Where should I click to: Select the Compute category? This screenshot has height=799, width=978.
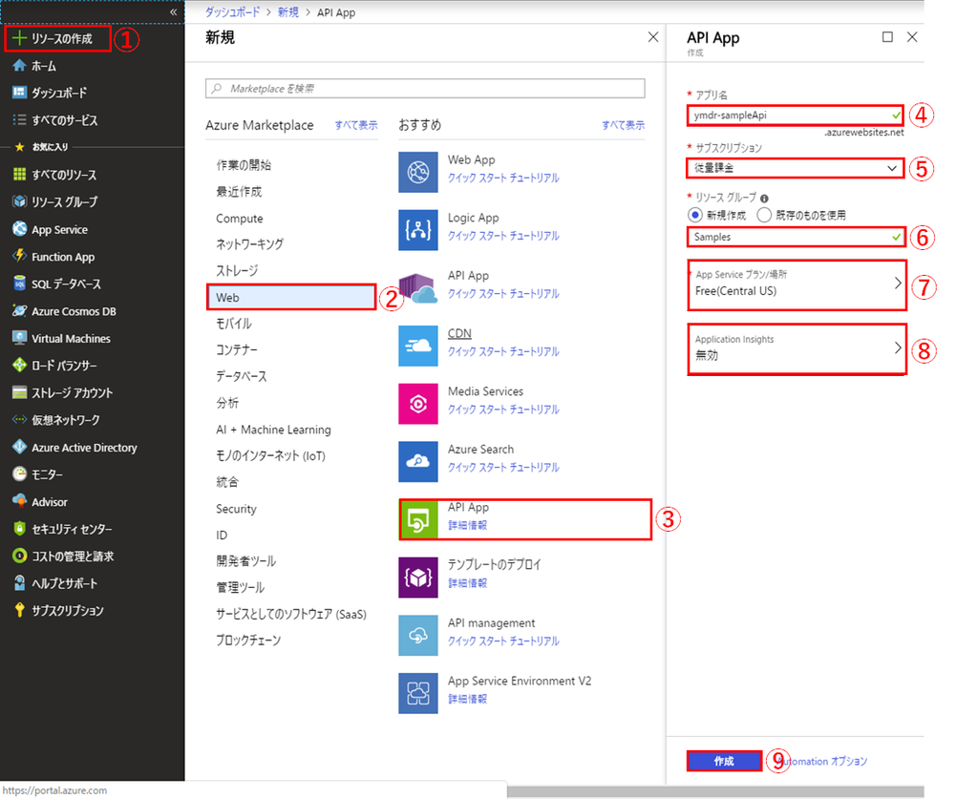(x=240, y=219)
